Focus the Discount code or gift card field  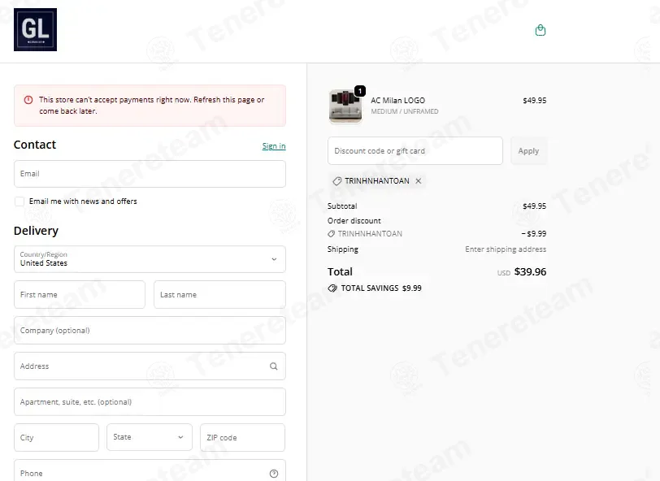tap(415, 150)
